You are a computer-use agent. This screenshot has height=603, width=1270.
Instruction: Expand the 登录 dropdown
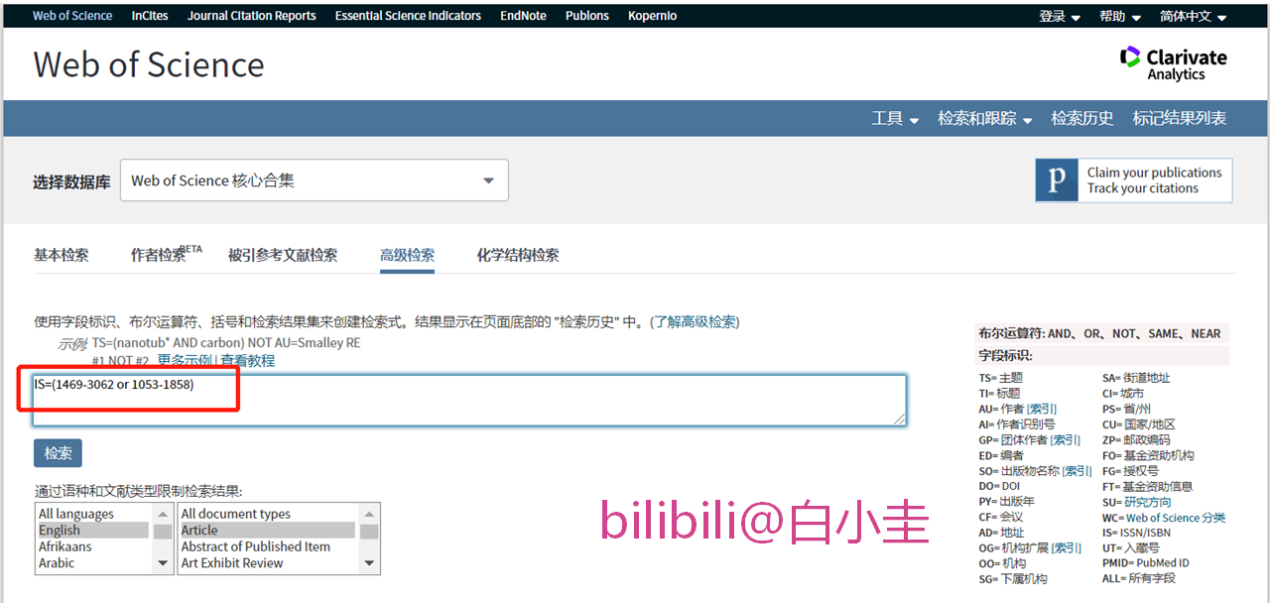1060,17
